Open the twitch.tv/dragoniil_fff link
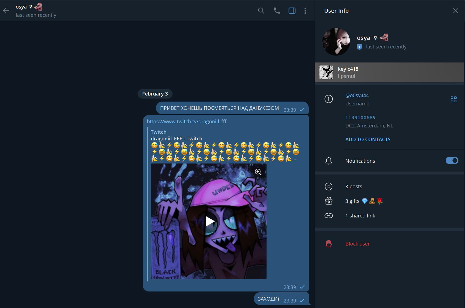Screen dimensions: 465x308 pyautogui.click(x=187, y=122)
